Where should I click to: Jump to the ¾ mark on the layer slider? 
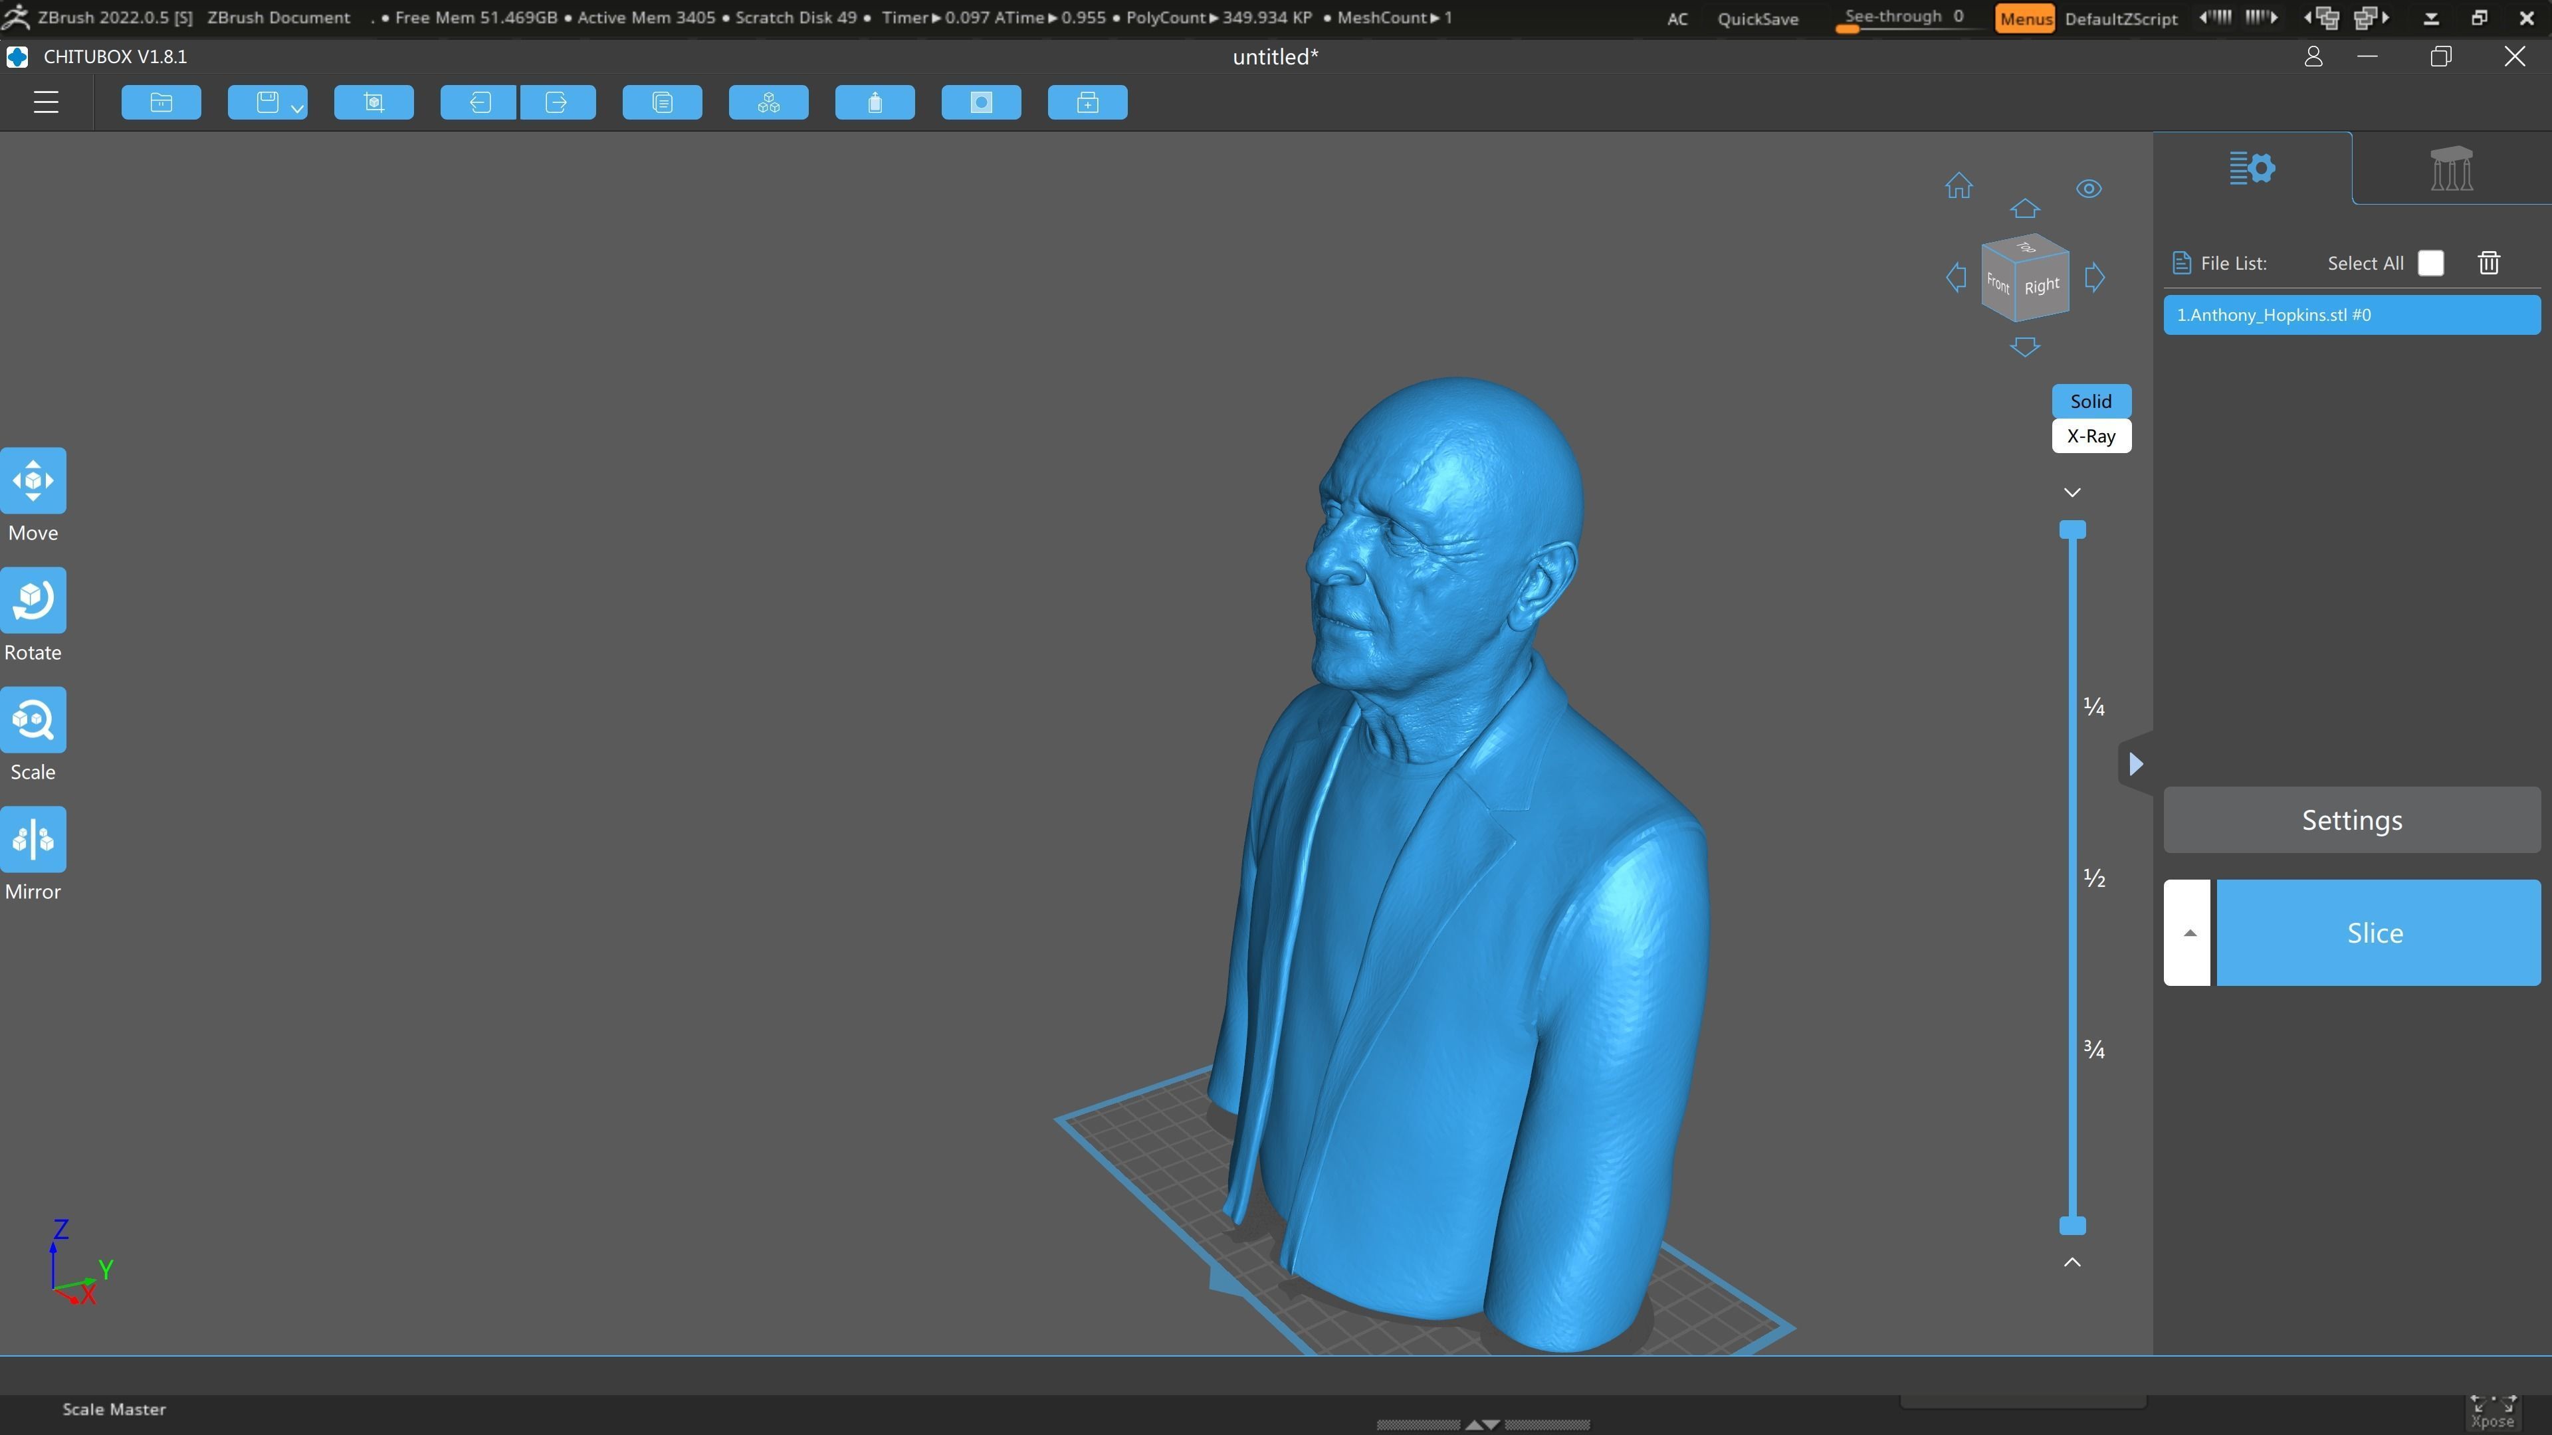[2093, 1050]
